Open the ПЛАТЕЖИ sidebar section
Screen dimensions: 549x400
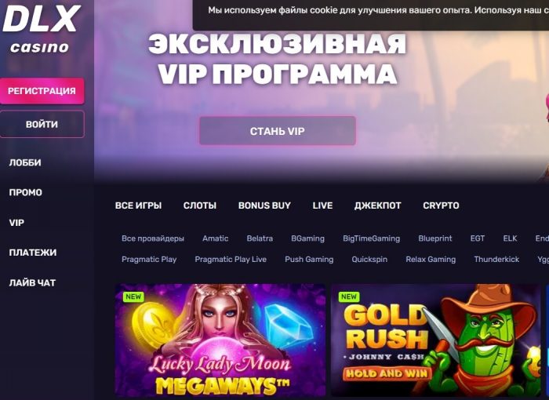33,253
